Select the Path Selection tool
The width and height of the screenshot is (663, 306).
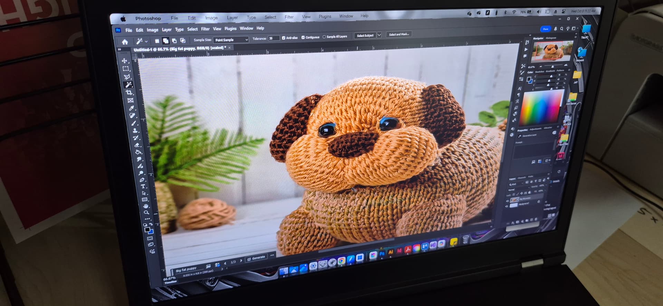[x=144, y=193]
